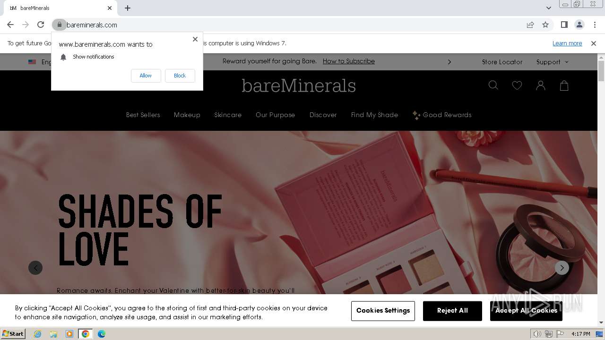Open the Chrome profile avatar
Image resolution: width=605 pixels, height=340 pixels.
tap(579, 25)
